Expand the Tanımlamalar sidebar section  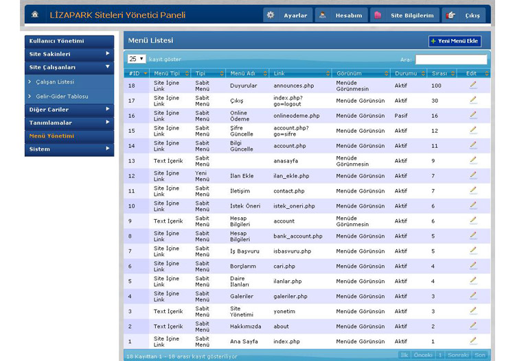[69, 123]
